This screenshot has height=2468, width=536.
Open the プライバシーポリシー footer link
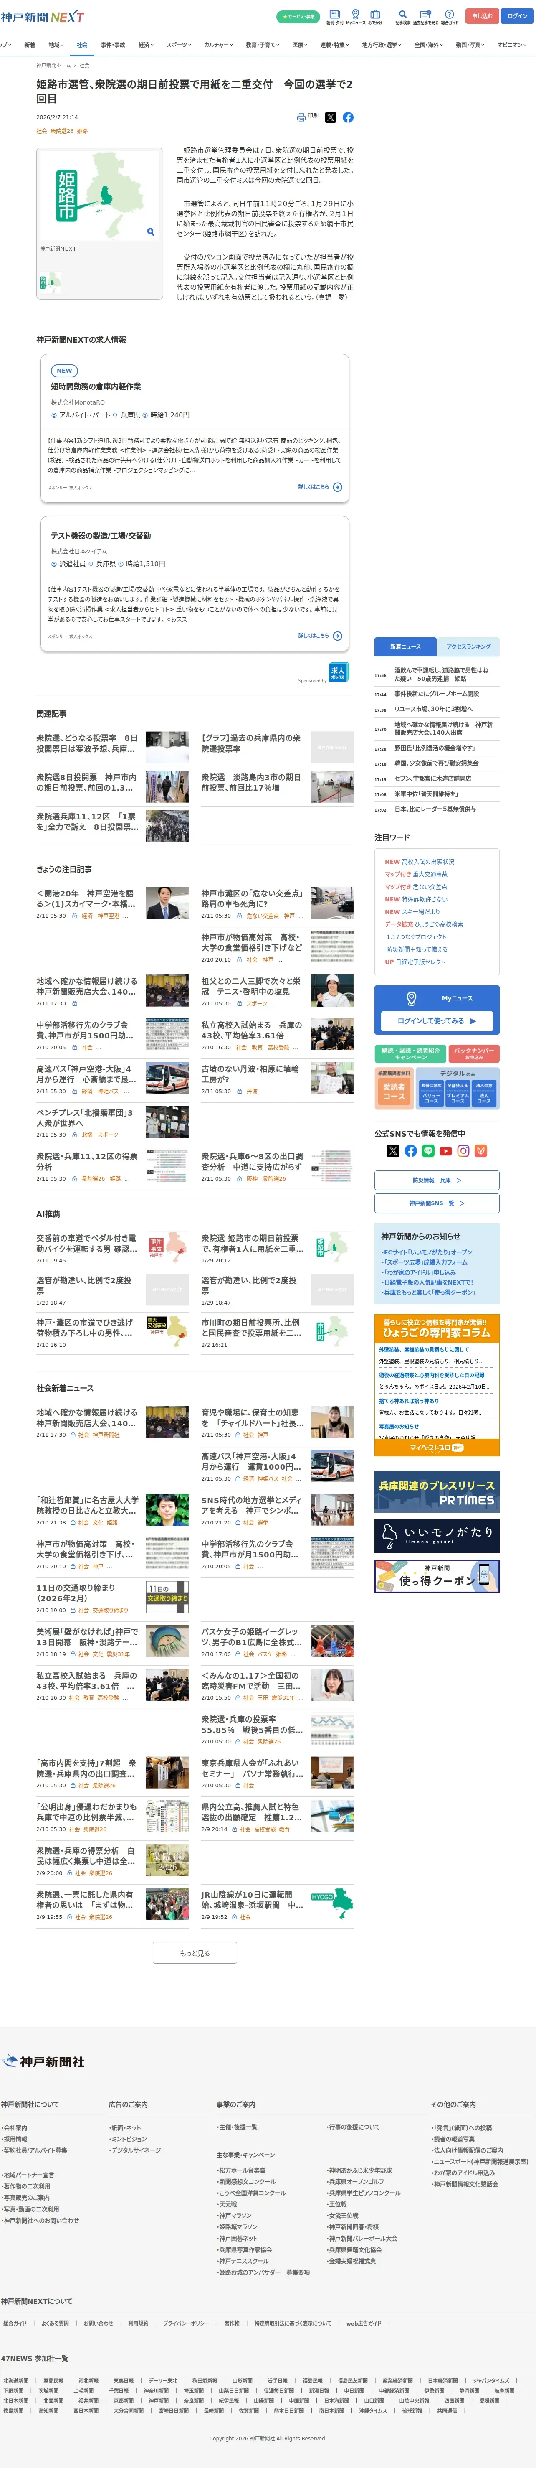[186, 2323]
